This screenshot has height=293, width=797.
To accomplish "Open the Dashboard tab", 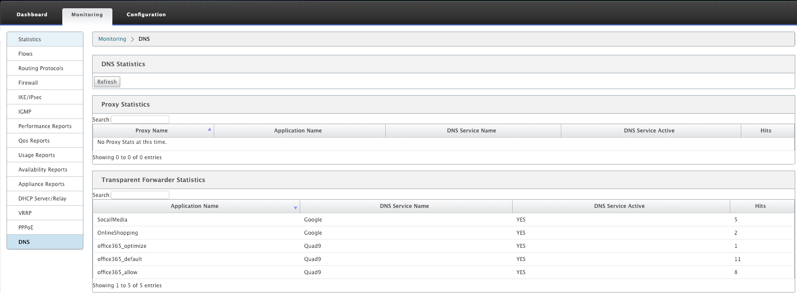I will [x=32, y=14].
